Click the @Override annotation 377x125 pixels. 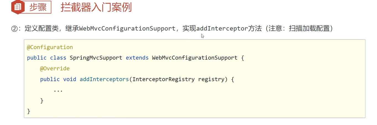(55, 68)
